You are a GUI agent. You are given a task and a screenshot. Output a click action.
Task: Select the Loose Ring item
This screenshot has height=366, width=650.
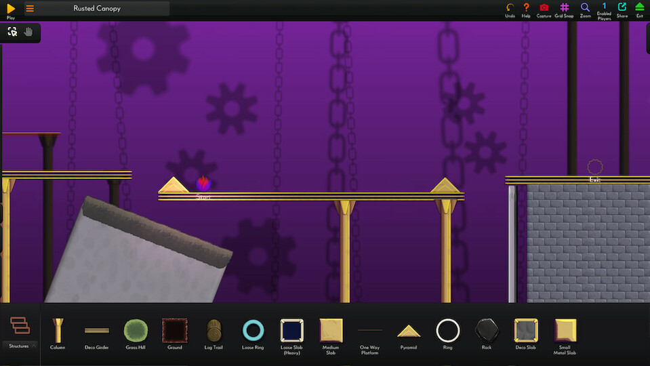click(253, 331)
